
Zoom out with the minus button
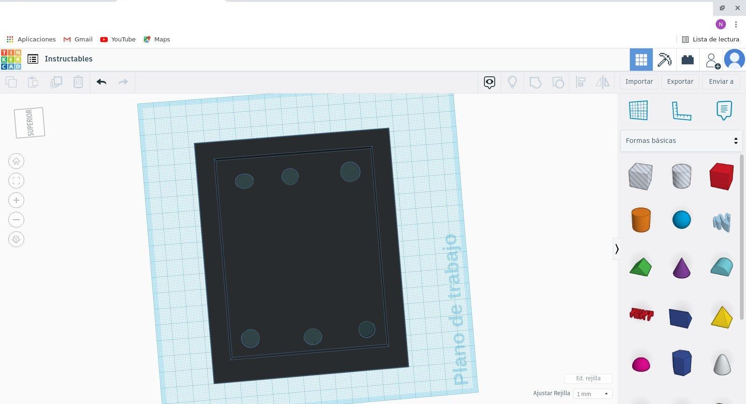tap(16, 220)
